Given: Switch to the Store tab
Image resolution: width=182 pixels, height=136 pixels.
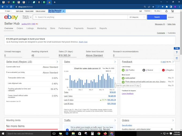Looking at the screenshot, I should [x=52, y=28].
